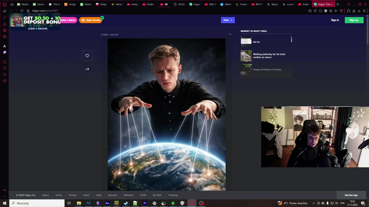Open browser extensions cube icon
This screenshot has width=369, height=207.
coord(349,11)
